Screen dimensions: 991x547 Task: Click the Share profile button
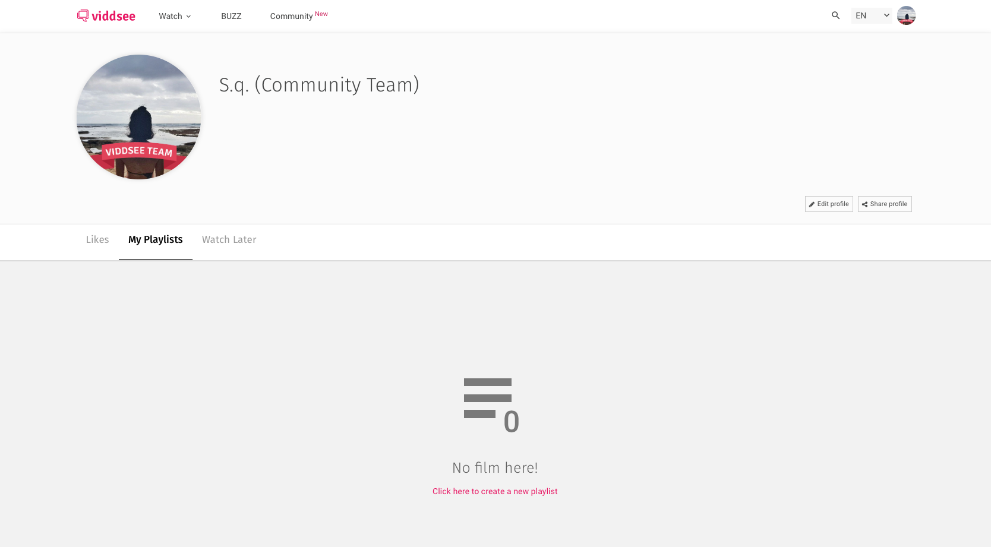[885, 204]
